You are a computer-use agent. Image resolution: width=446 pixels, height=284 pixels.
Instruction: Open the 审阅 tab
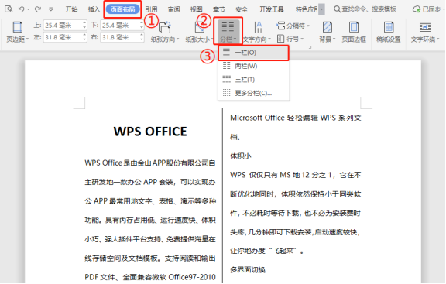(173, 9)
